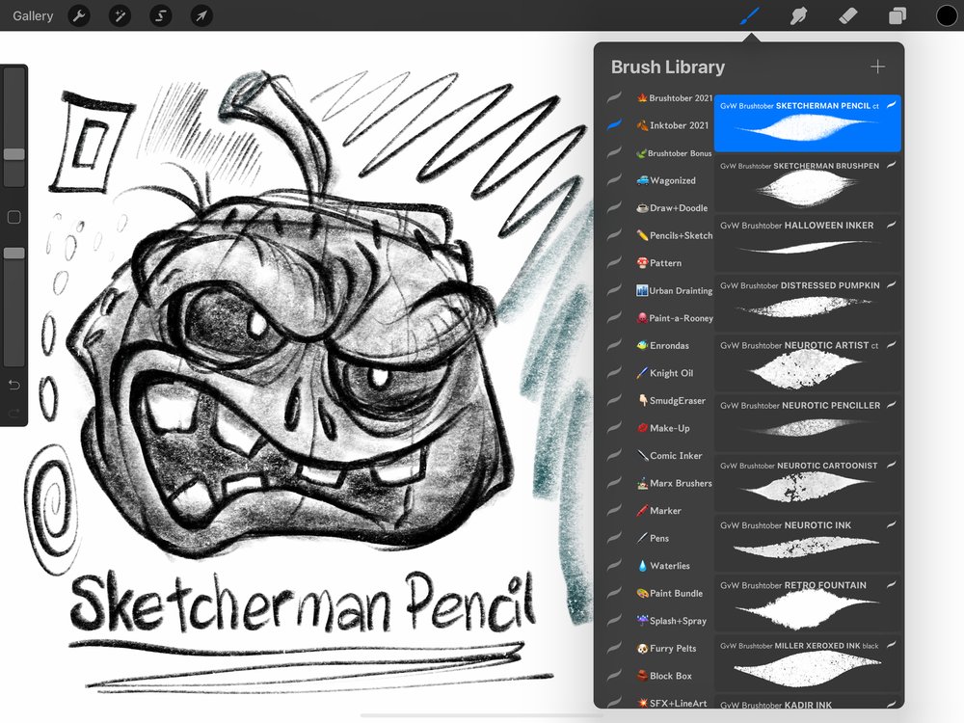Viewport: 964px width, 723px height.
Task: Open the Actions menu with the wrench icon
Action: pyautogui.click(x=79, y=15)
